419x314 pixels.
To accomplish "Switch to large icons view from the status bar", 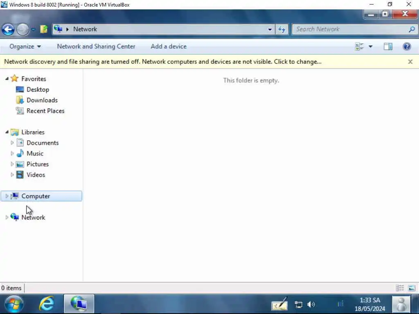I will (x=412, y=288).
